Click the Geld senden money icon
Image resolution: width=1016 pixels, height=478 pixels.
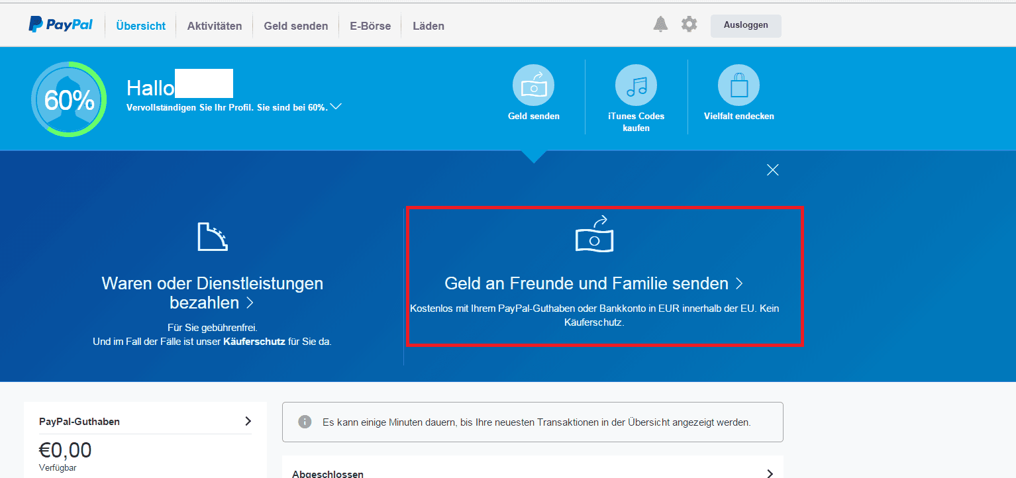533,85
